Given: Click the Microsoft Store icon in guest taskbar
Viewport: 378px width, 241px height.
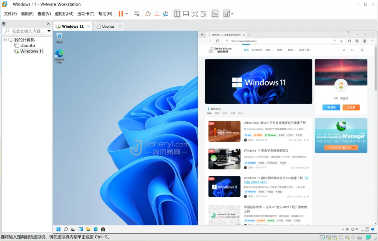Looking at the screenshot, I should pyautogui.click(x=103, y=229).
